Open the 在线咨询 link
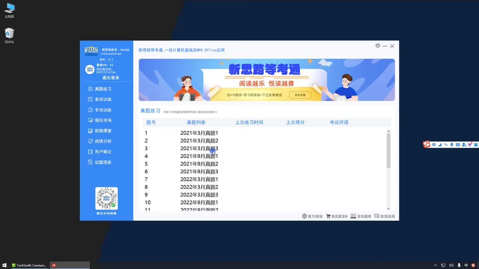Viewport: 479px width, 269px height. [x=385, y=216]
